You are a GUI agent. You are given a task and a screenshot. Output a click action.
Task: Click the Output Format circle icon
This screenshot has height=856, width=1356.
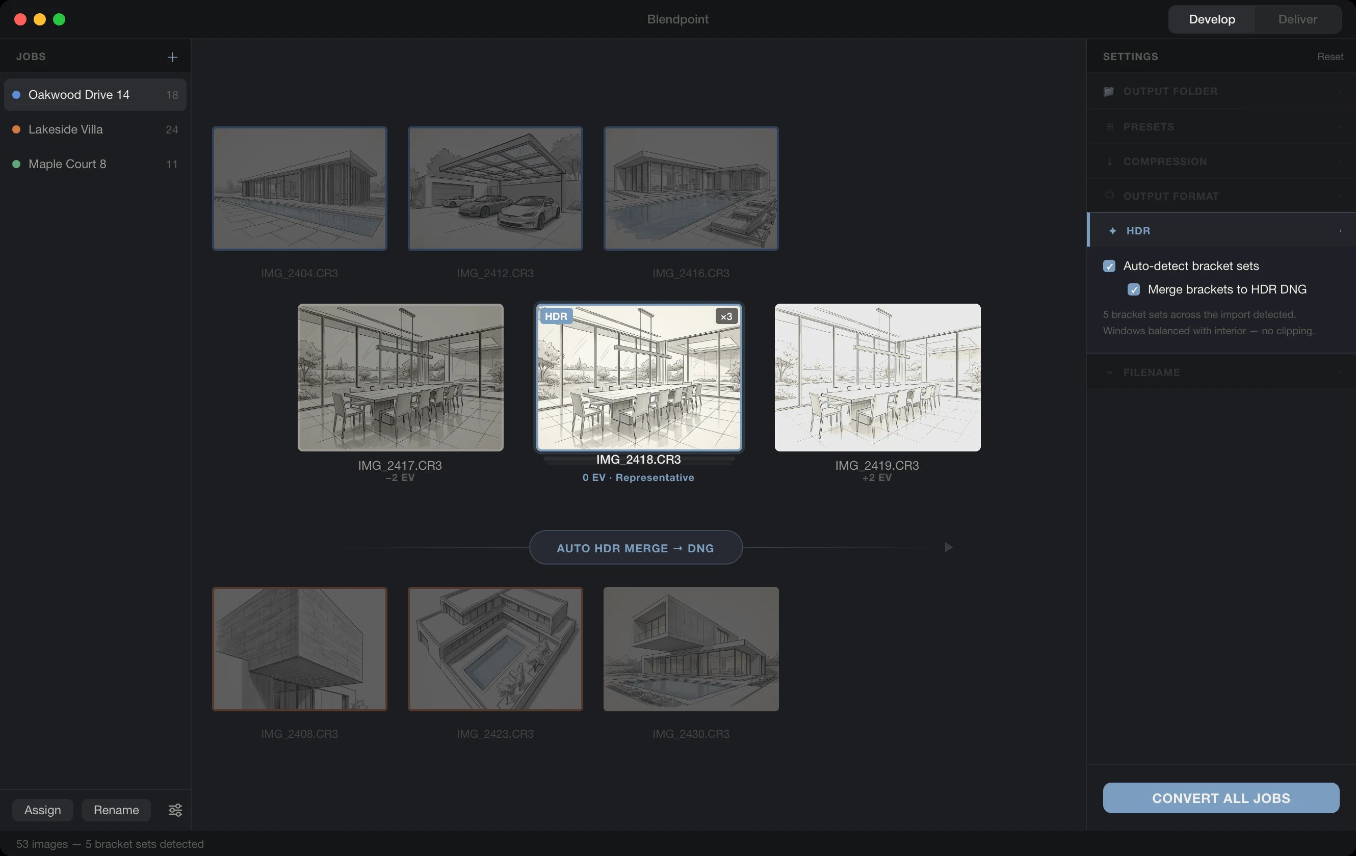click(1109, 196)
